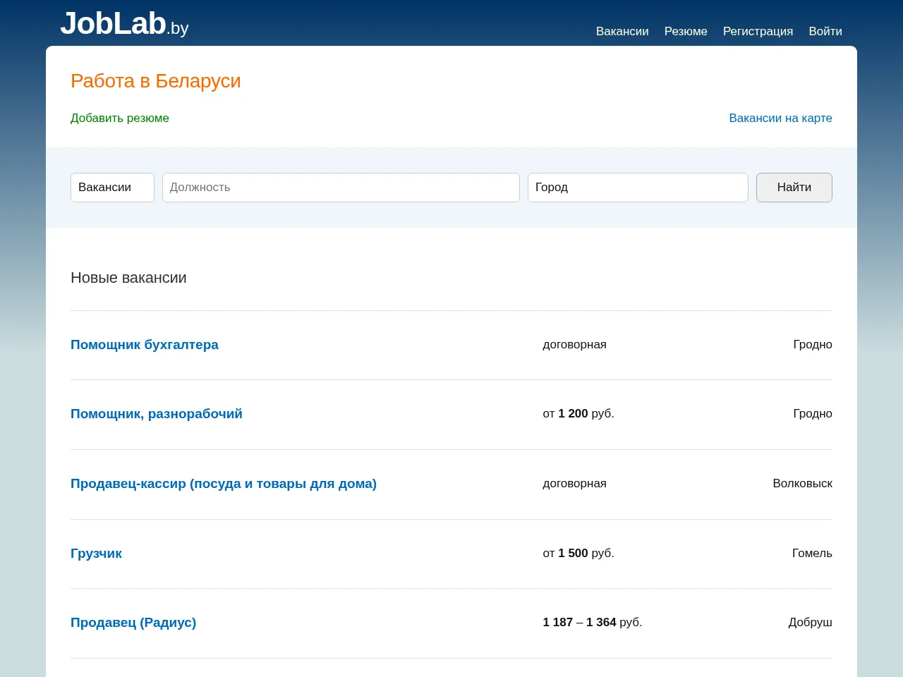Click Добавить резюме link

pos(120,118)
